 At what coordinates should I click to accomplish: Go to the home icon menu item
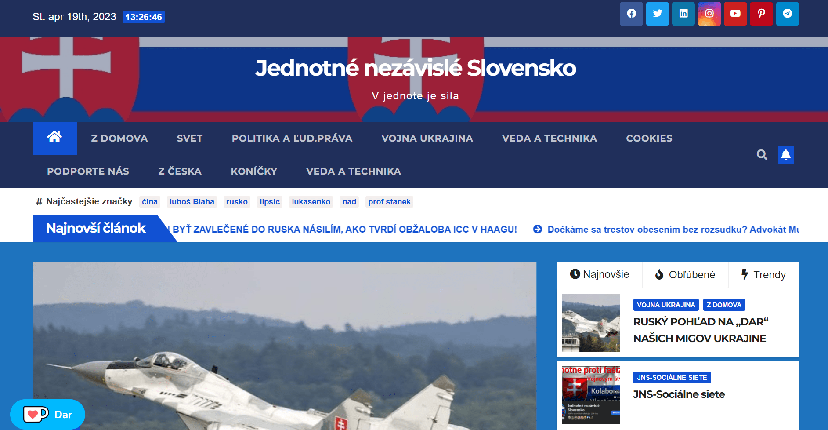click(54, 138)
